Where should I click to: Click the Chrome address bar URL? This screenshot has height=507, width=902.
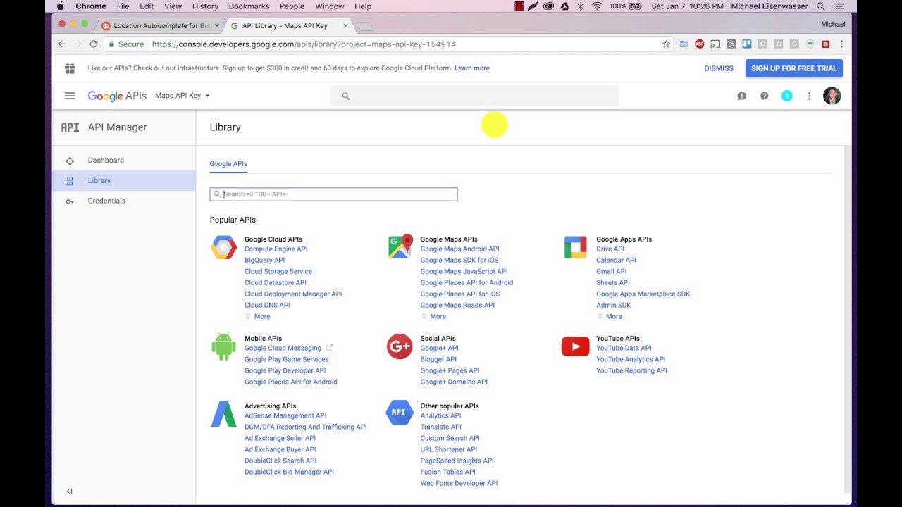(304, 44)
